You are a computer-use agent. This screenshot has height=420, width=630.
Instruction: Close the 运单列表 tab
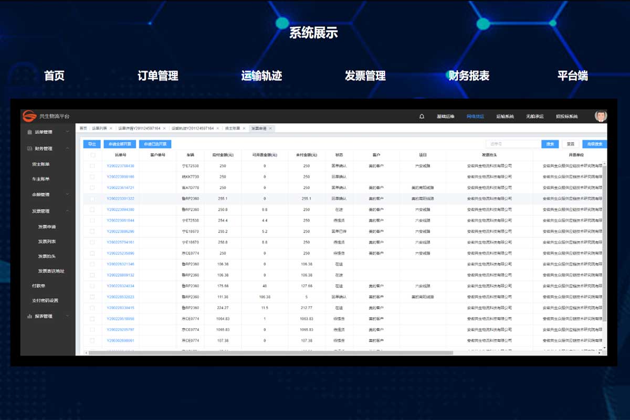[x=111, y=128]
